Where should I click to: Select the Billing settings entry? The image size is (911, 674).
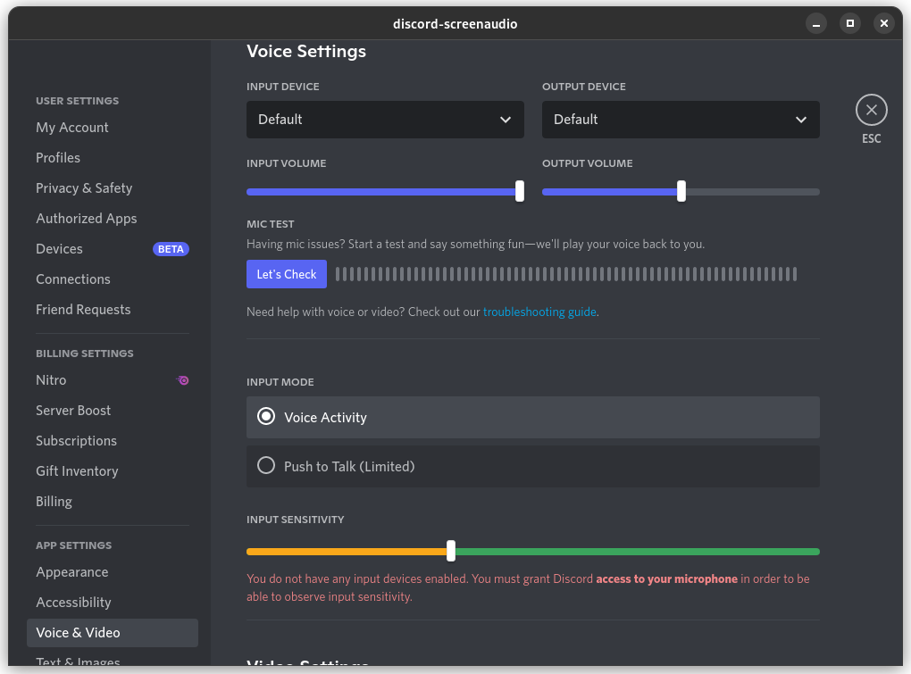pyautogui.click(x=54, y=501)
